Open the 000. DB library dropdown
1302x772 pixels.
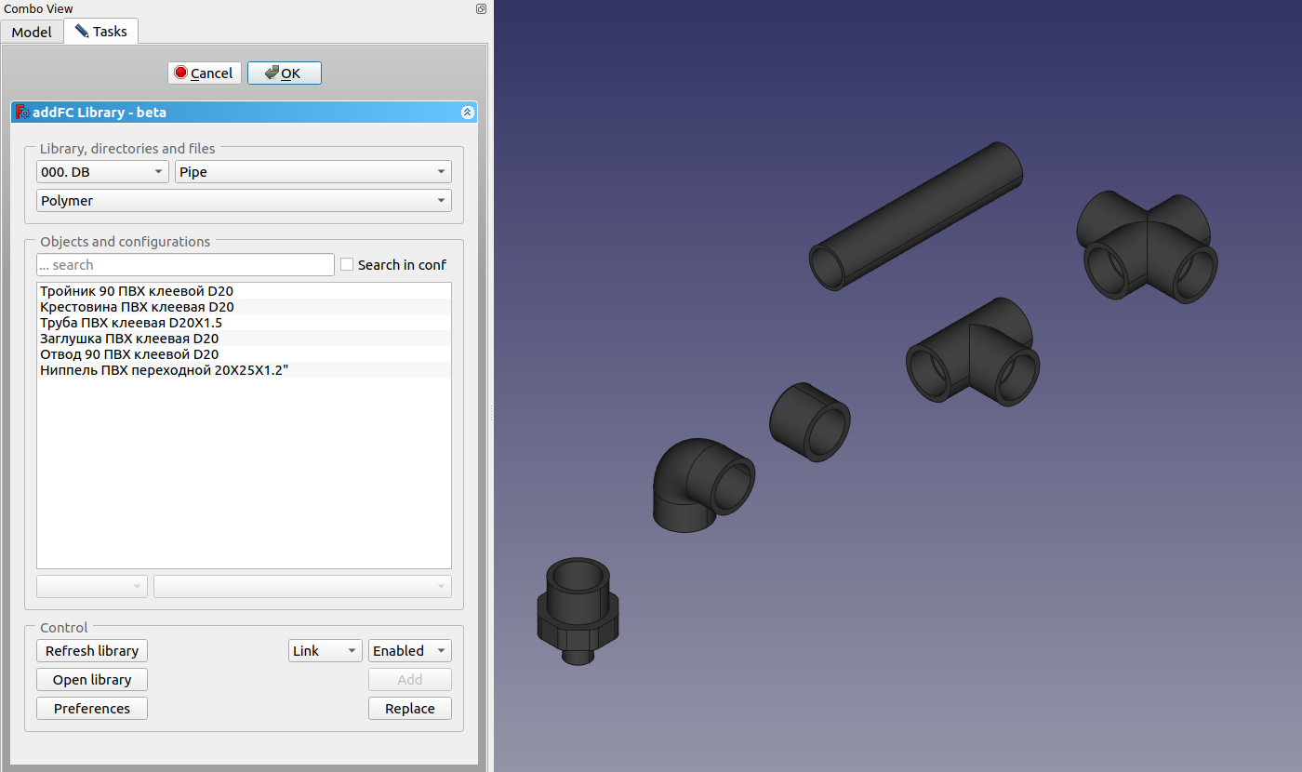[x=102, y=172]
